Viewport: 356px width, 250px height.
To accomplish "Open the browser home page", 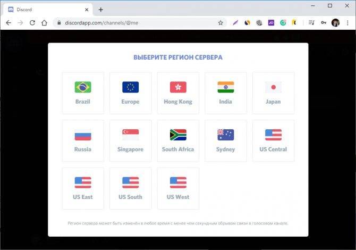I will pyautogui.click(x=44, y=23).
